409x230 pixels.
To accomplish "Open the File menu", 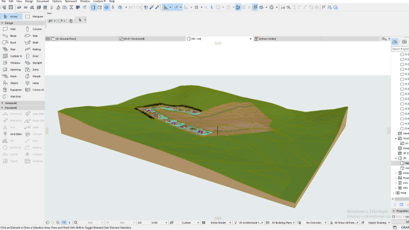I will (4, 1).
